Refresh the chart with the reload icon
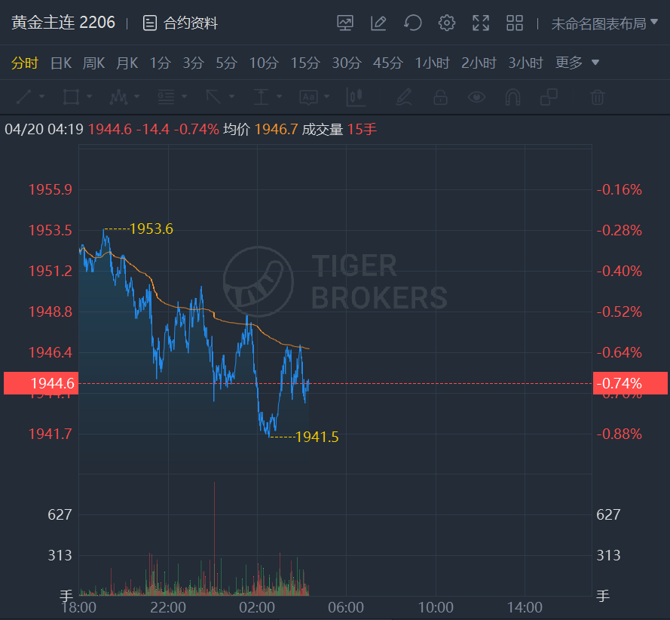 pos(412,23)
